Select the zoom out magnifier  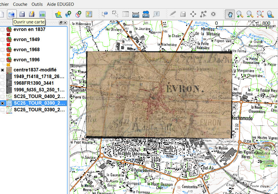tap(250, 14)
